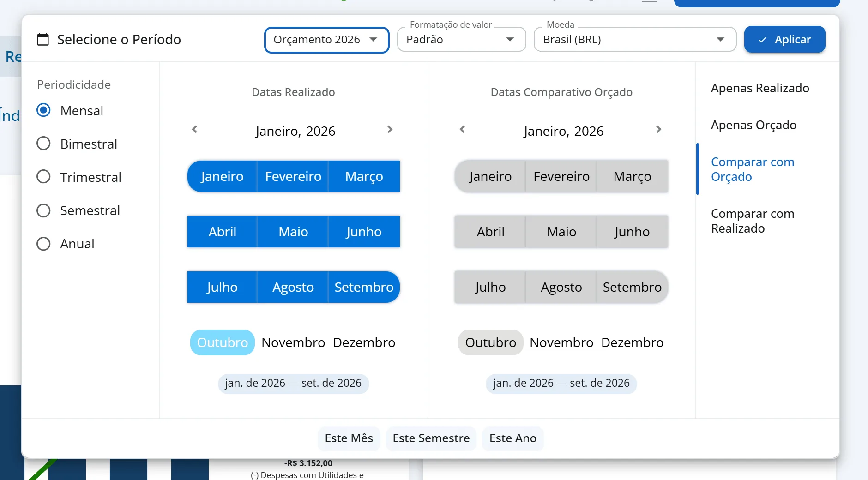Go to previous year in Datas Comparativo Orçado
Image resolution: width=868 pixels, height=480 pixels.
tap(462, 129)
